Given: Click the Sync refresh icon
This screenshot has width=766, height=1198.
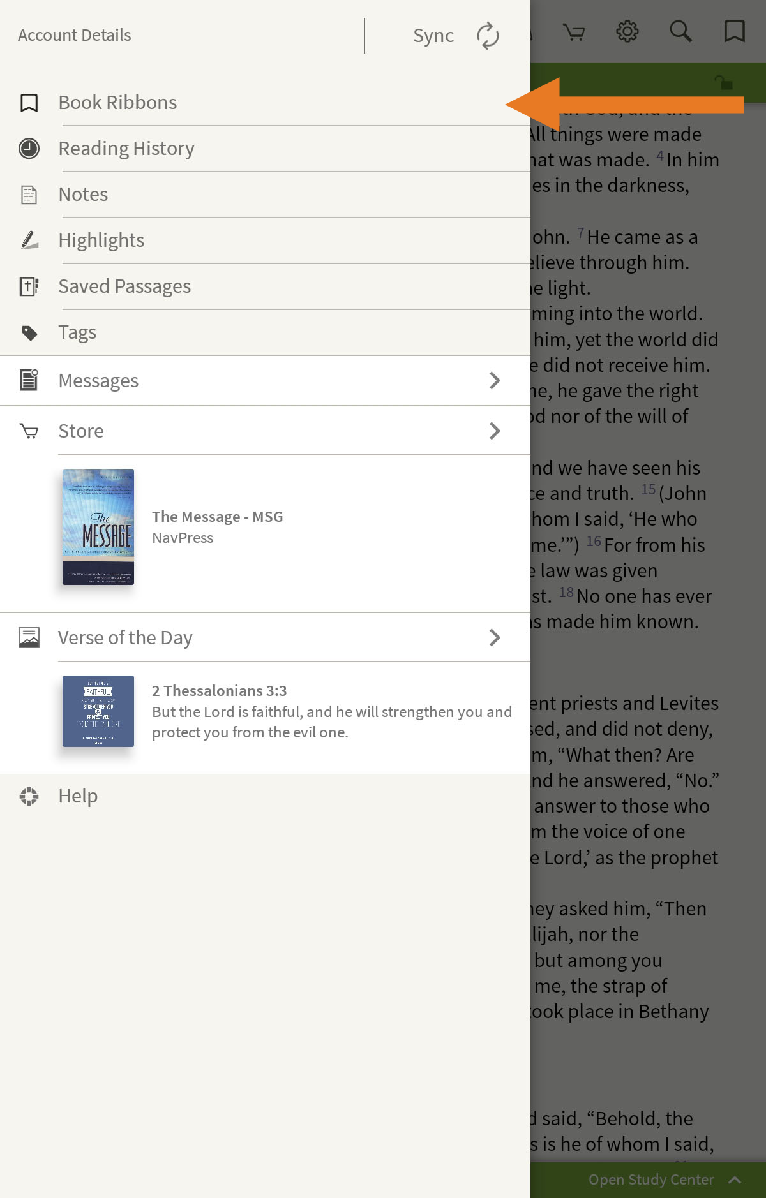Looking at the screenshot, I should click(488, 36).
